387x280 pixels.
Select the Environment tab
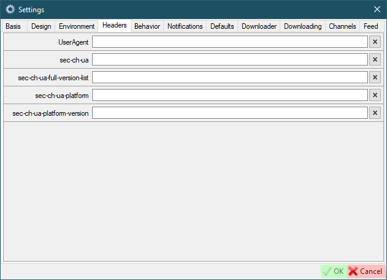(77, 26)
